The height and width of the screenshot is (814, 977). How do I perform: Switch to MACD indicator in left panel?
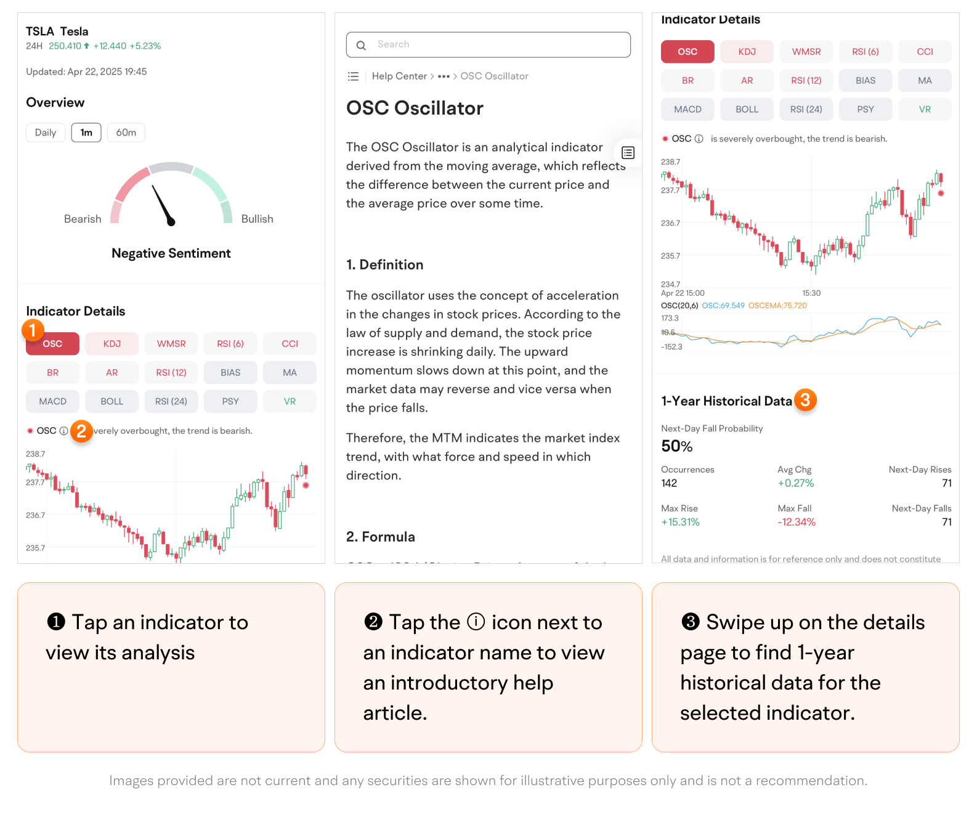53,401
